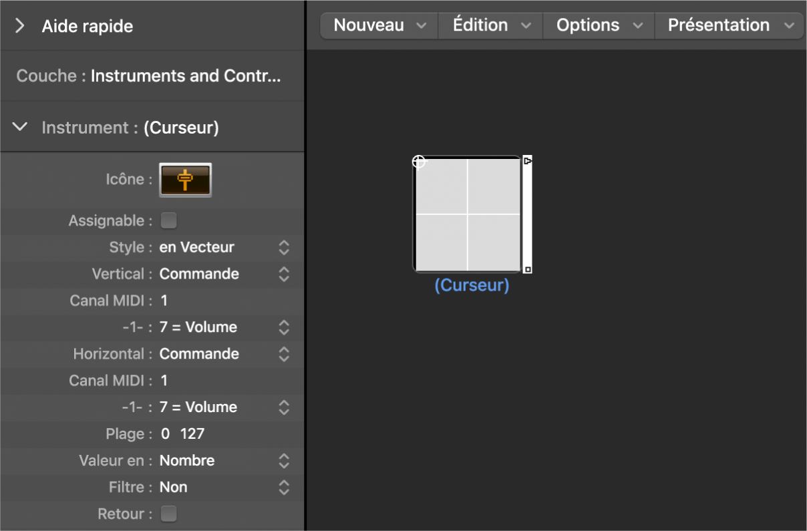This screenshot has width=807, height=531.
Task: Open the Valeur en Nombre popup
Action: click(224, 461)
